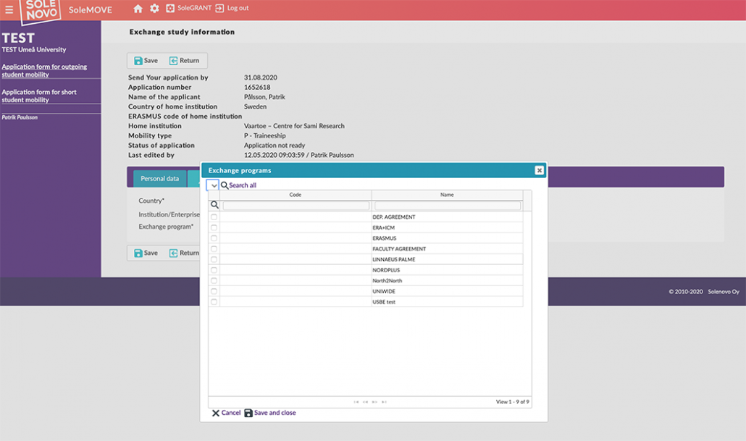Screen dimensions: 746x441
Task: Cancel the Exchange programs dialog
Action: tap(226, 413)
